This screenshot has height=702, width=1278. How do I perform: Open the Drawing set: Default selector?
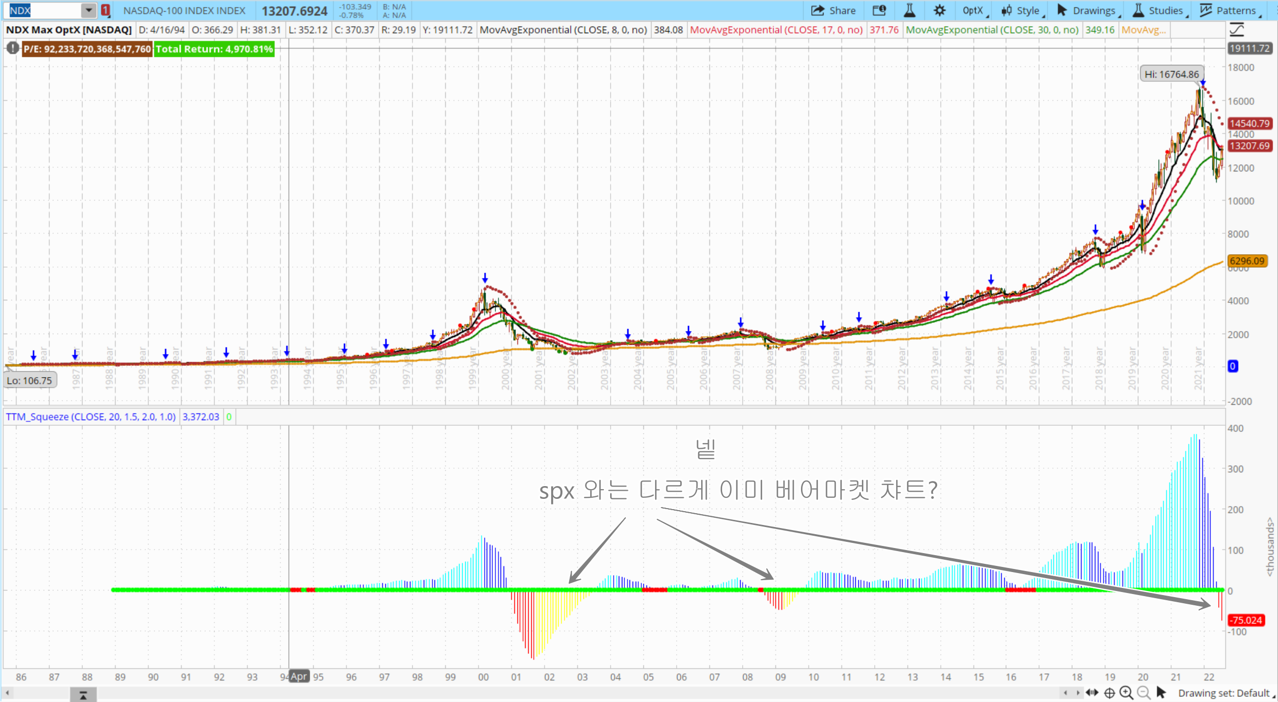click(1225, 693)
